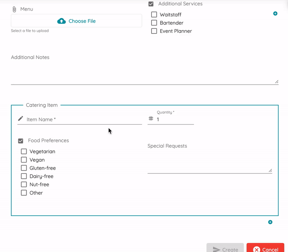The image size is (288, 252).
Task: Click the pencil icon beside Item Name
Action: pyautogui.click(x=21, y=118)
